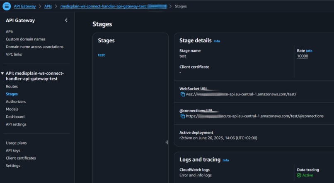The height and width of the screenshot is (183, 334).
Task: Open Routes in sidebar
Action: point(12,86)
